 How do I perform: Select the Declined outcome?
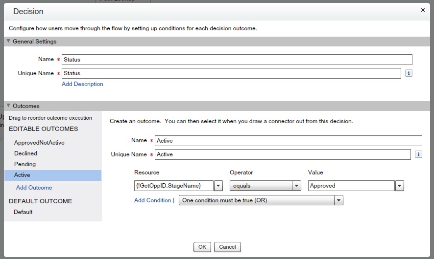tap(25, 153)
